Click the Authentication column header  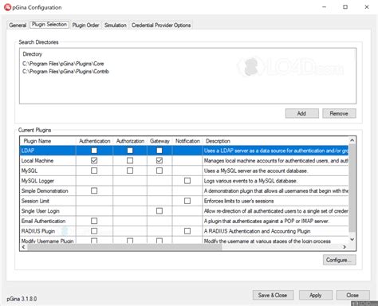95,141
